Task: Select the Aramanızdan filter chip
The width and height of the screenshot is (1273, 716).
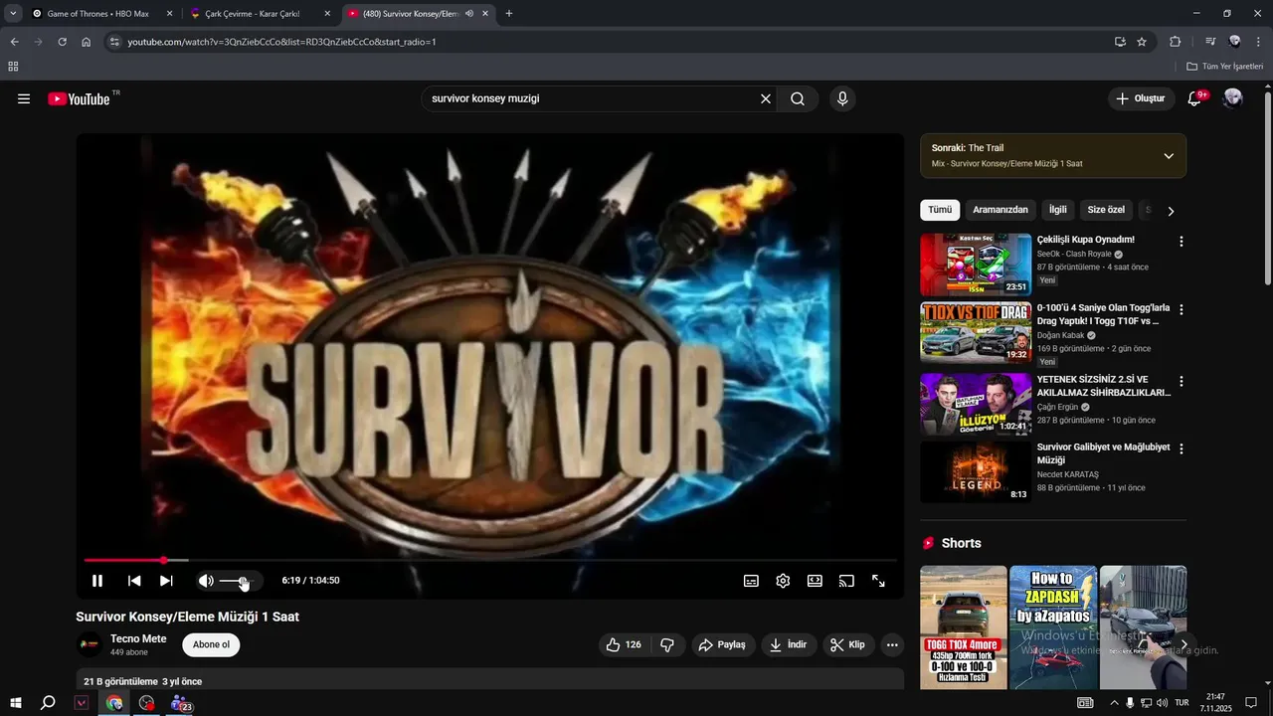Action: [1000, 210]
